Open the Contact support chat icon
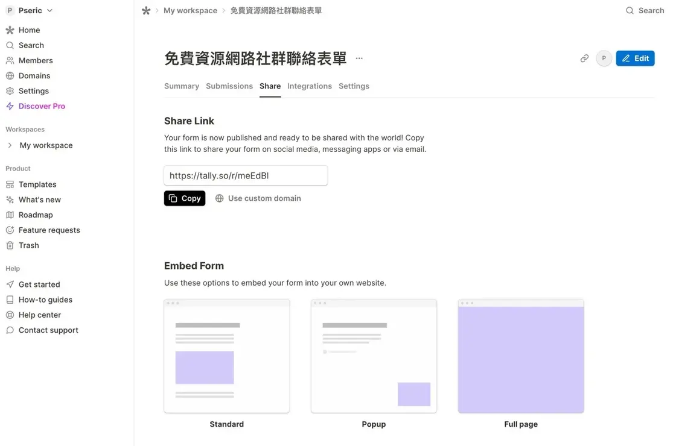Screen dimensions: 676x446 tap(10, 330)
